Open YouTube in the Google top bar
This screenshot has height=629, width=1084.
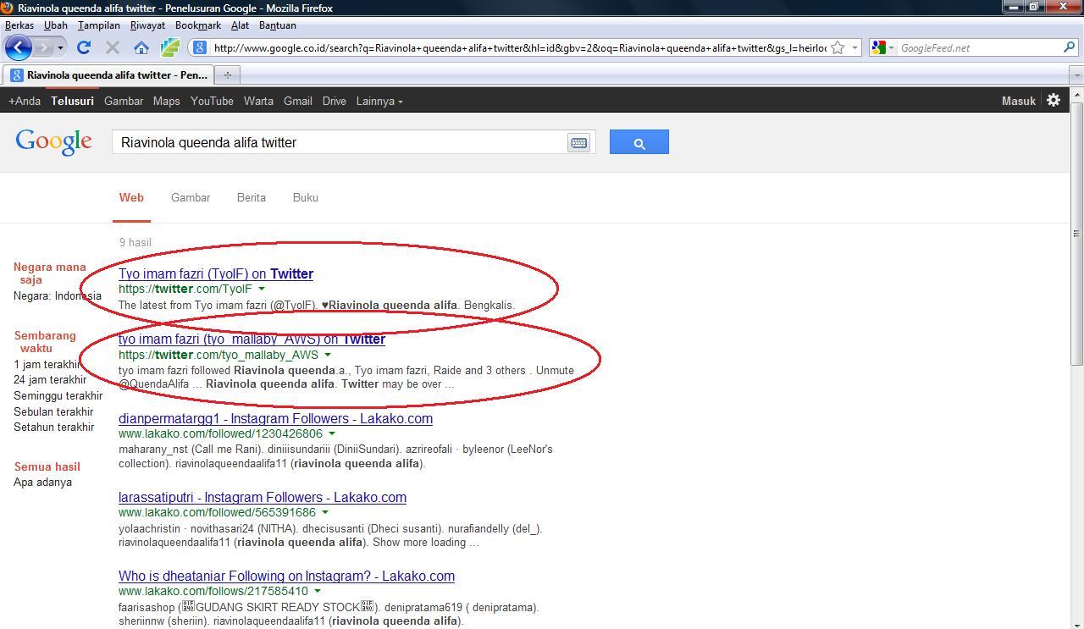point(212,101)
